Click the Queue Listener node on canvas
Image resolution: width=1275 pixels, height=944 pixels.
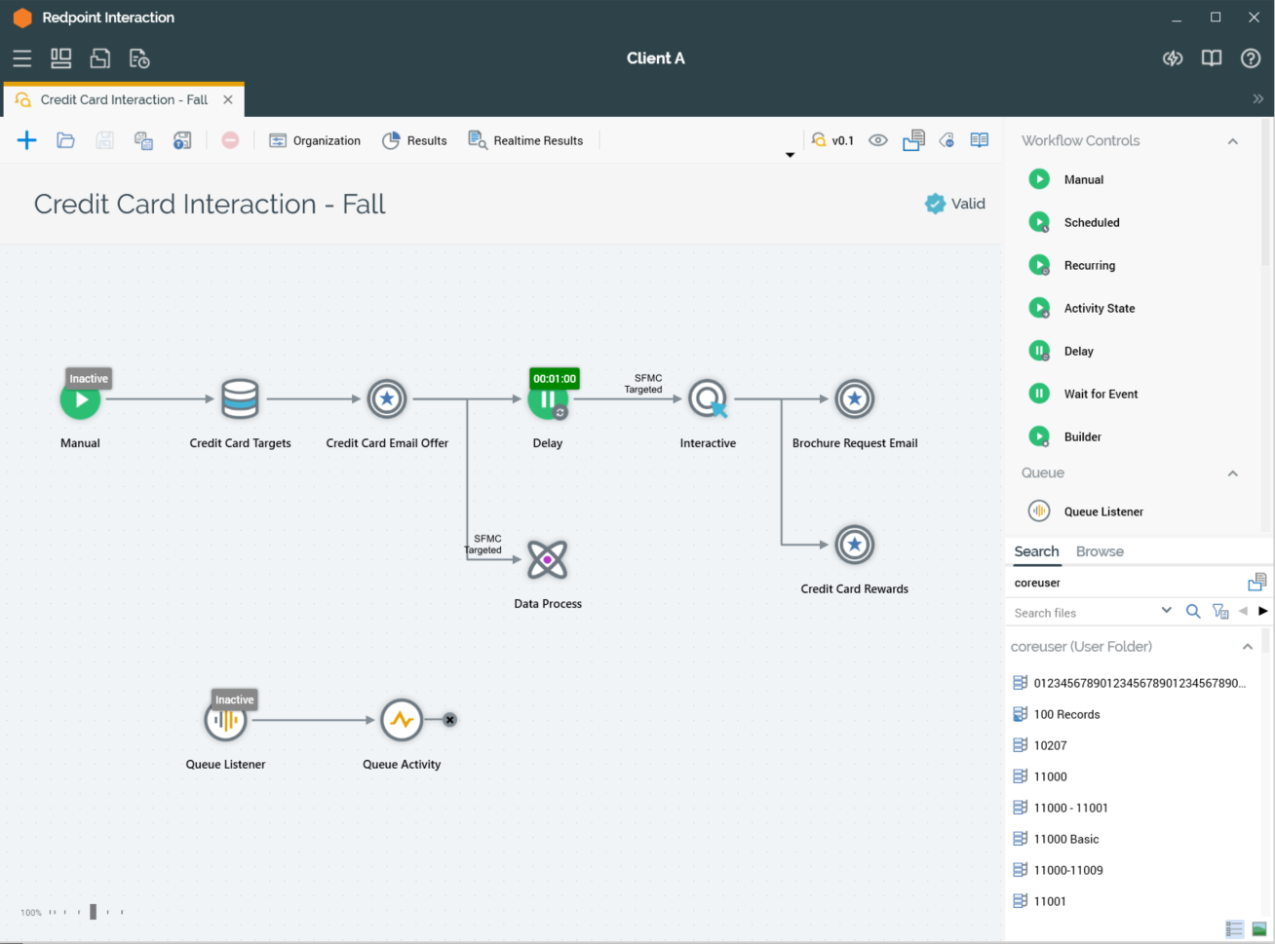[x=225, y=721]
